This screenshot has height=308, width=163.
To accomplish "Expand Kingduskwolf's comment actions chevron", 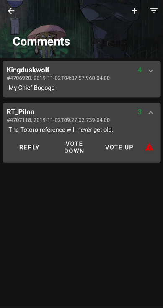I will (150, 71).
